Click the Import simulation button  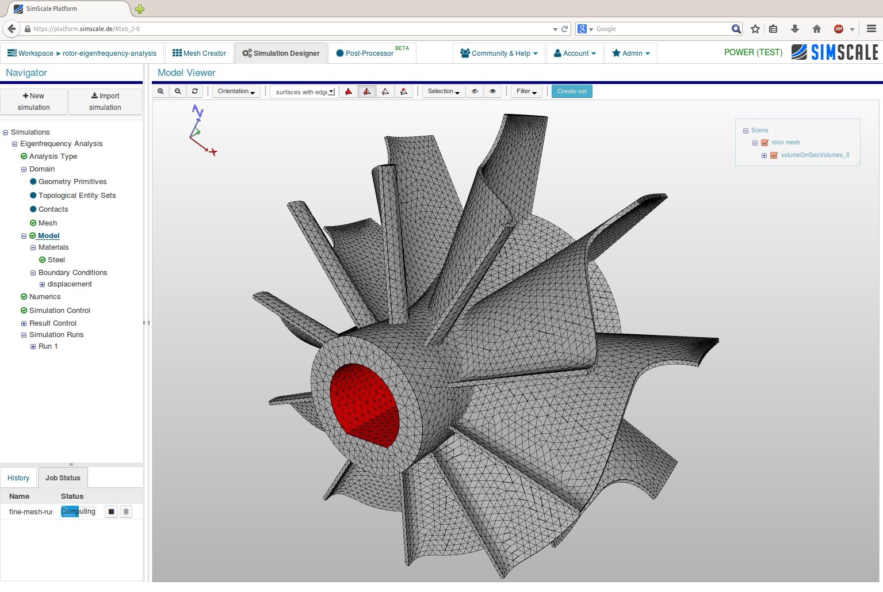105,102
